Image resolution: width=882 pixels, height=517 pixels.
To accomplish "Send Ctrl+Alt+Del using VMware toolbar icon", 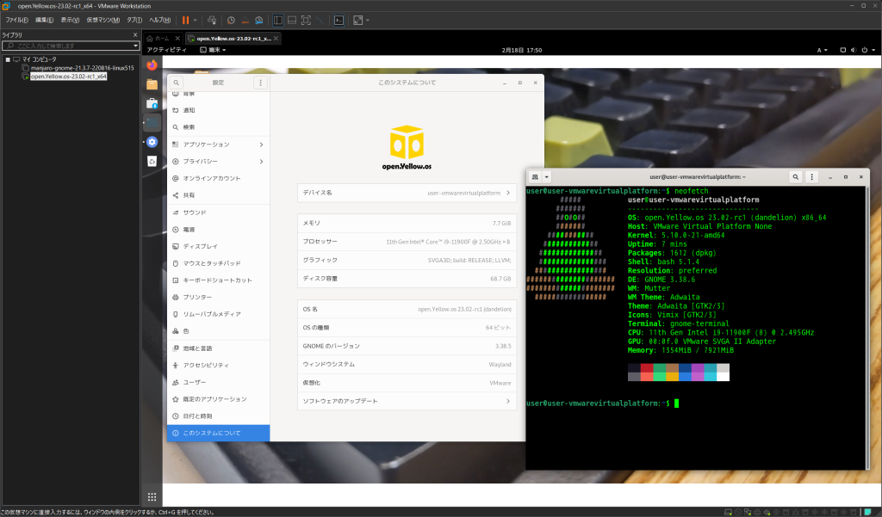I will pyautogui.click(x=212, y=20).
